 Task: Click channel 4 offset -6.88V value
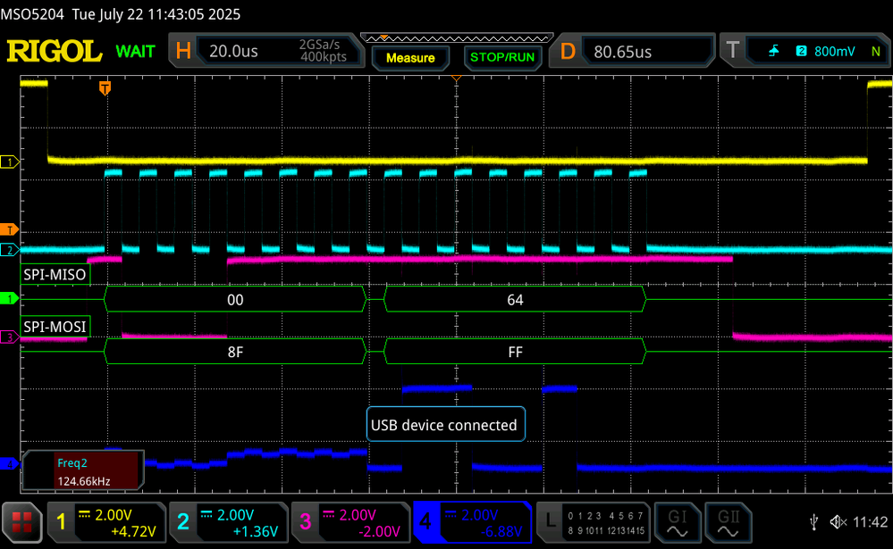501,531
